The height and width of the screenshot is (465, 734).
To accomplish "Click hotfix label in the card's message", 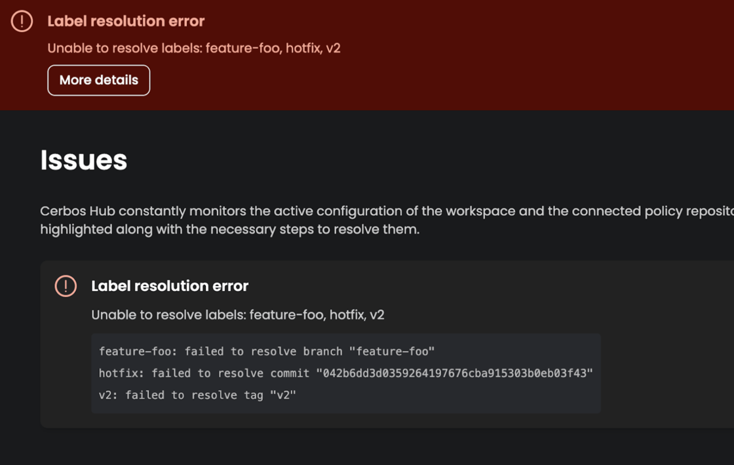I will (346, 315).
